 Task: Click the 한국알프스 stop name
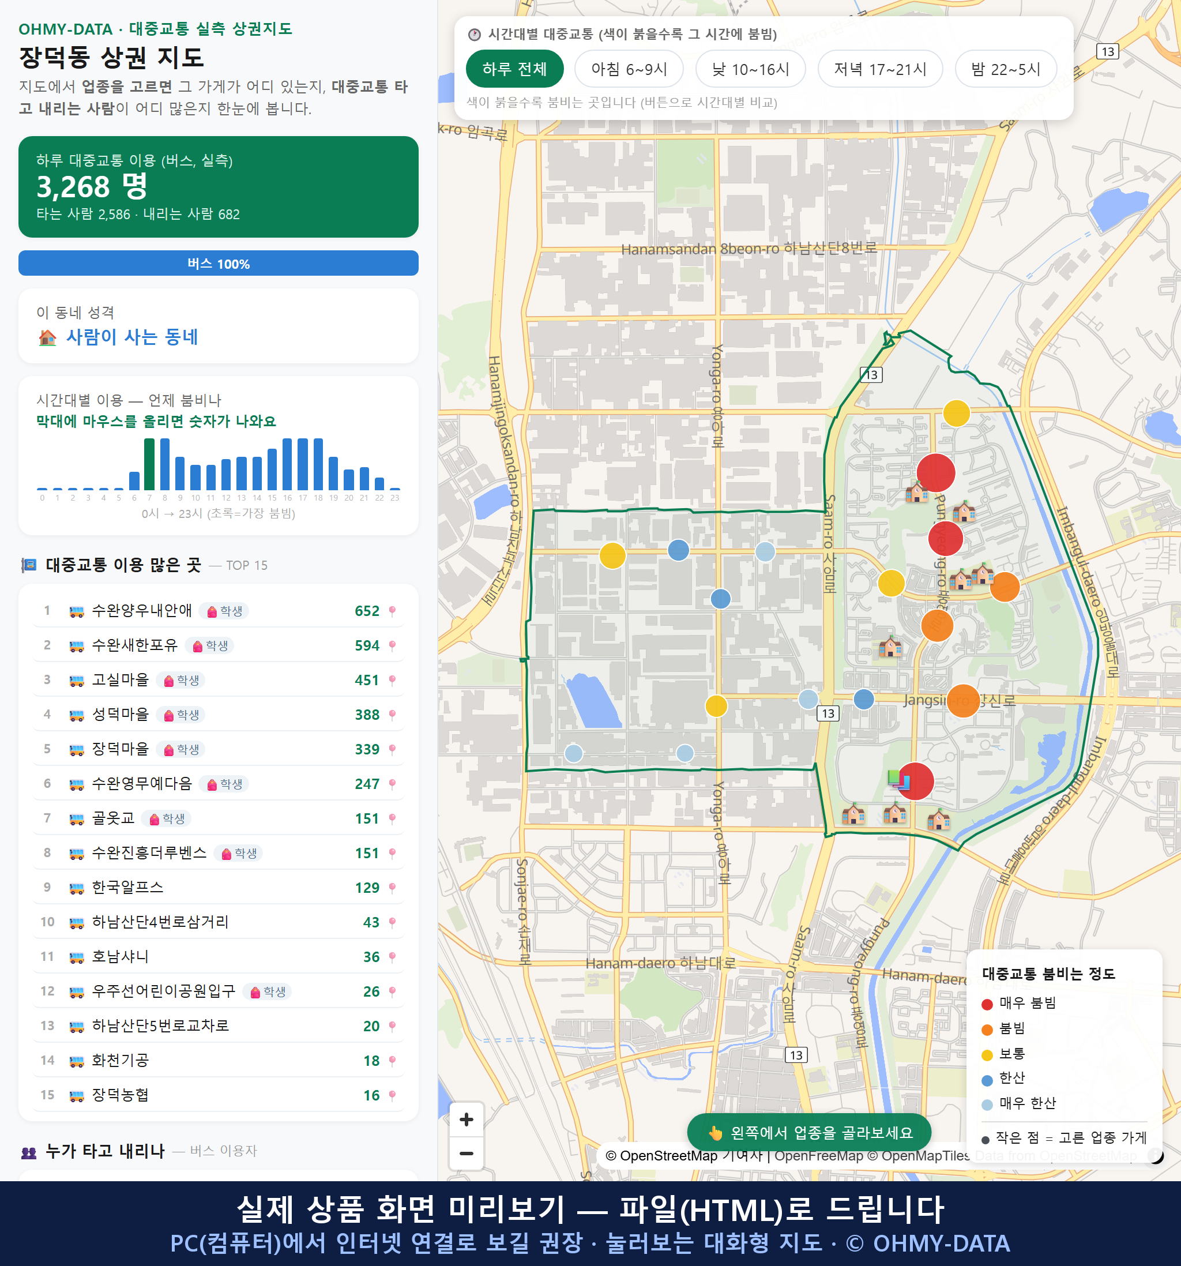(x=127, y=888)
